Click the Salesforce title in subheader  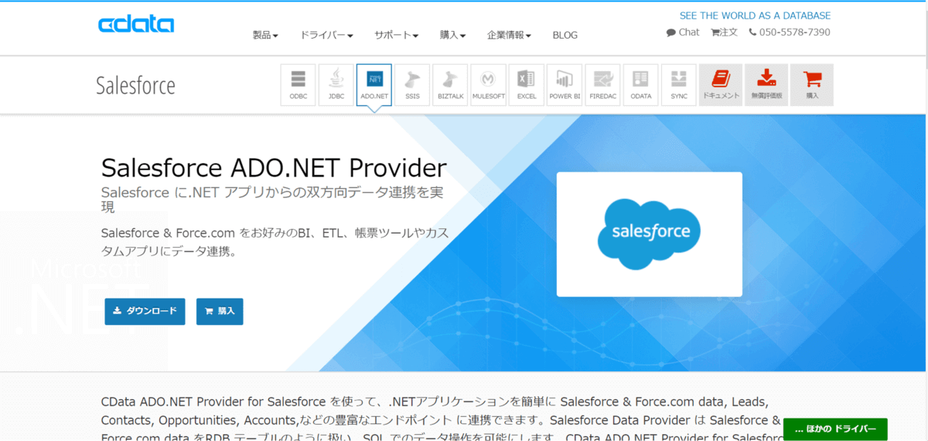pyautogui.click(x=135, y=85)
